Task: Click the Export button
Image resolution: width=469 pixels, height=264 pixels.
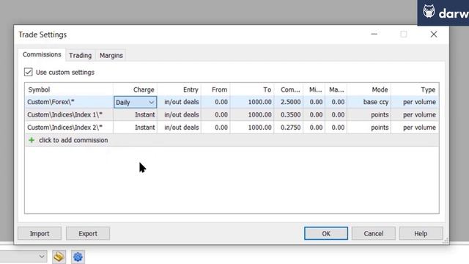Action: 88,233
